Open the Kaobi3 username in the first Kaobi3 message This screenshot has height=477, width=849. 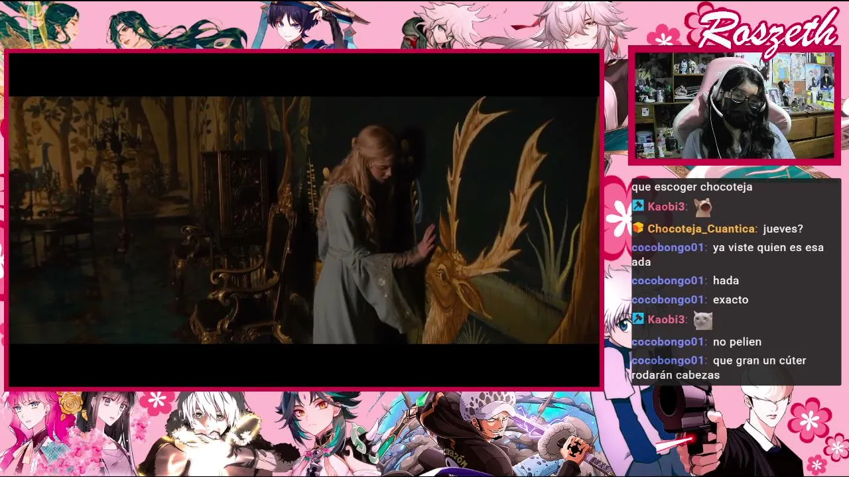(667, 207)
